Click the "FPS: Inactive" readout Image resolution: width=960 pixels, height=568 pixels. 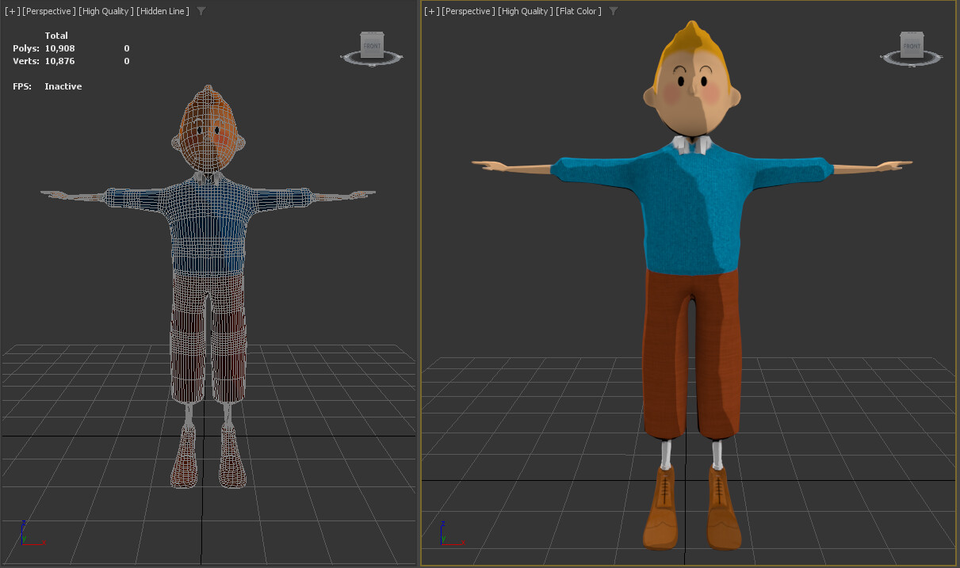point(48,86)
